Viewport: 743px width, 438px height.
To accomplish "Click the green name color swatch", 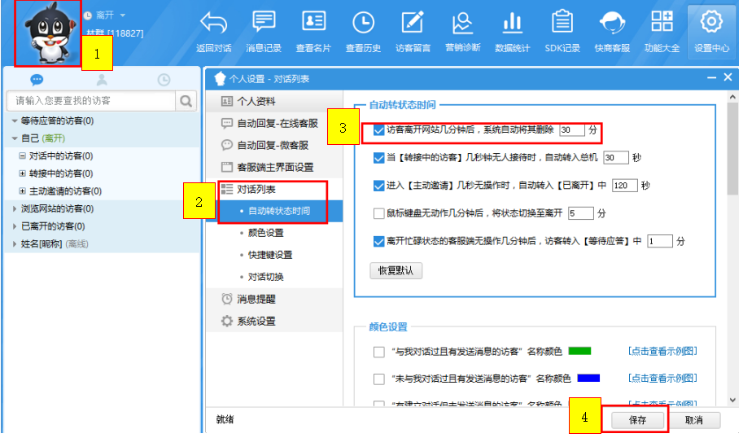I will tap(579, 351).
